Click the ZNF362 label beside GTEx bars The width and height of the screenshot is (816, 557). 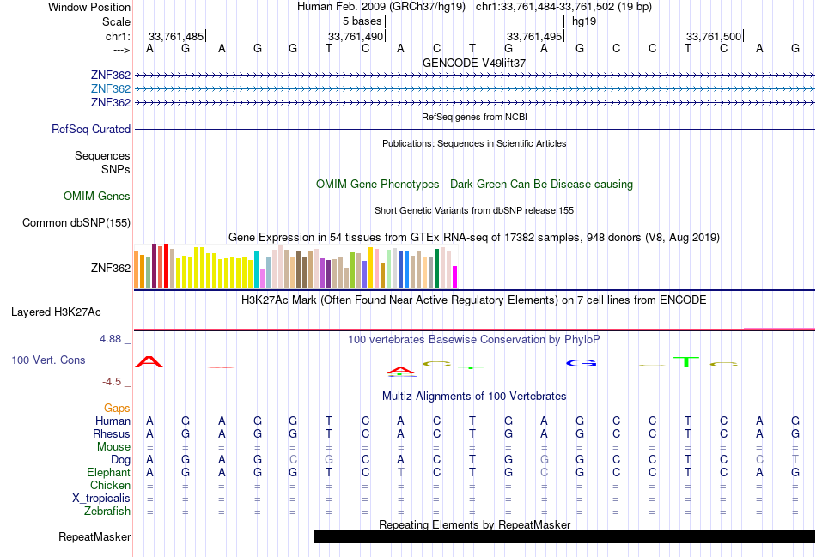[110, 269]
